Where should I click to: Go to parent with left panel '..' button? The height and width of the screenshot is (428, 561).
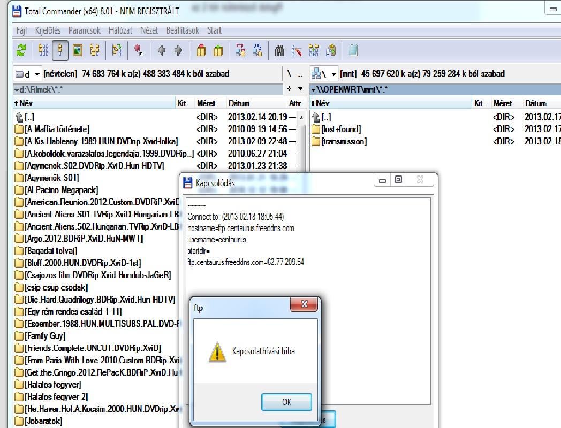(300, 74)
